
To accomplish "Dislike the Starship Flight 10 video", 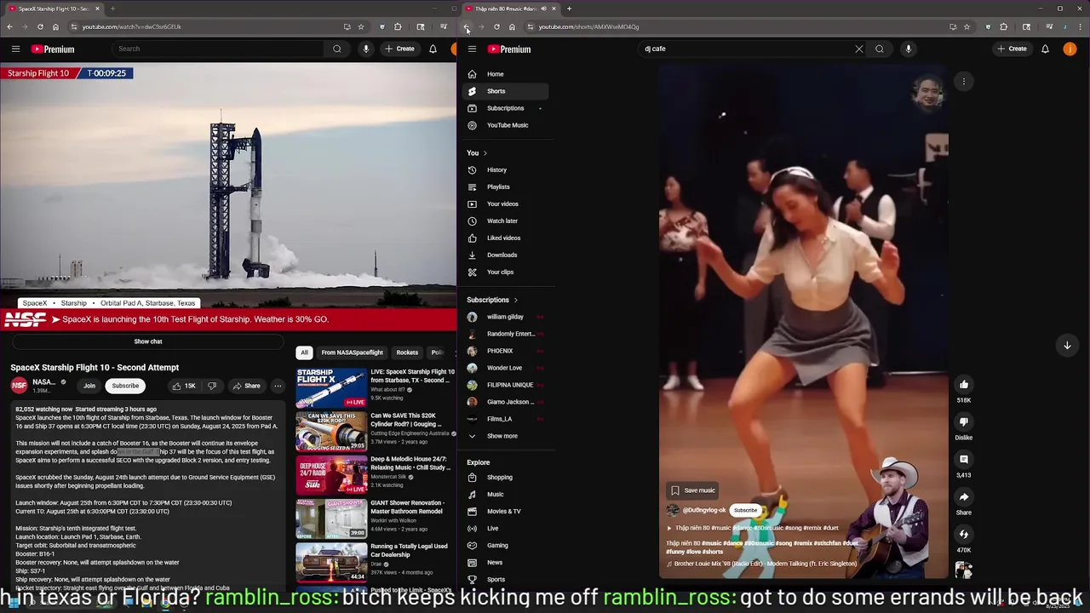I will (x=212, y=386).
